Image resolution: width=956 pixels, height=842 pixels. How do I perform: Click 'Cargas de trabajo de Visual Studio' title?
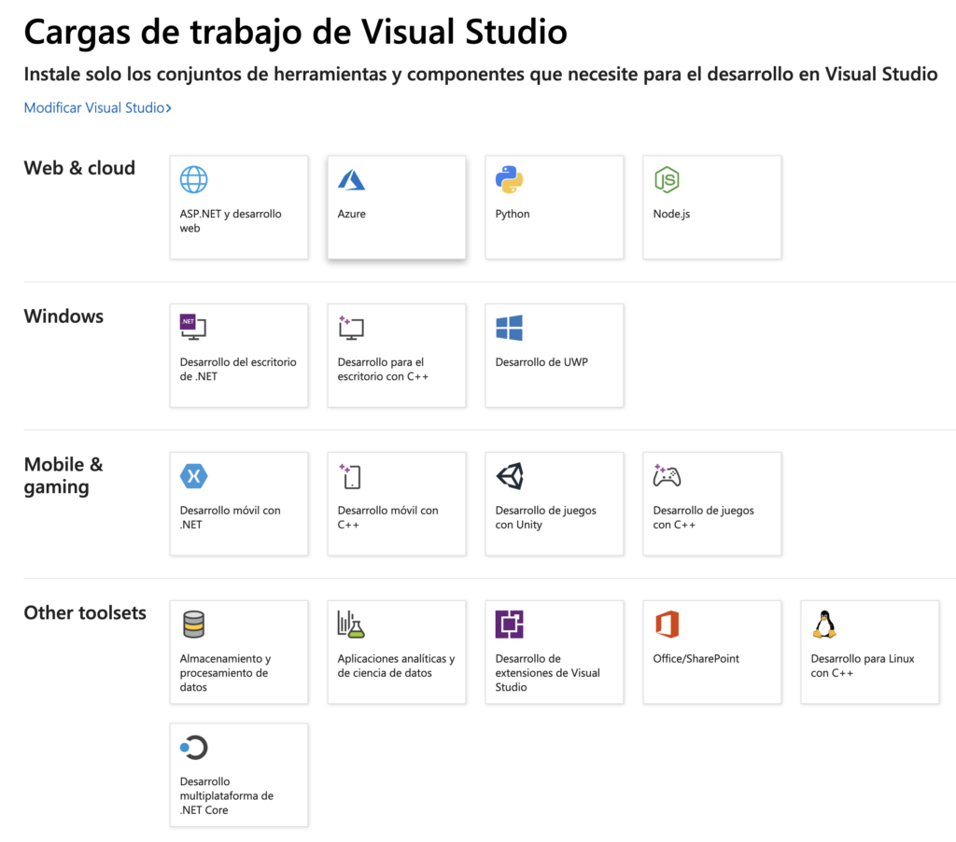click(295, 33)
